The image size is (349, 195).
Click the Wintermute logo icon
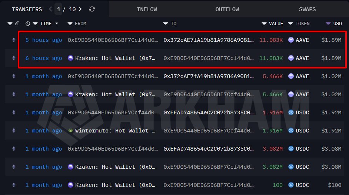pyautogui.click(x=70, y=131)
